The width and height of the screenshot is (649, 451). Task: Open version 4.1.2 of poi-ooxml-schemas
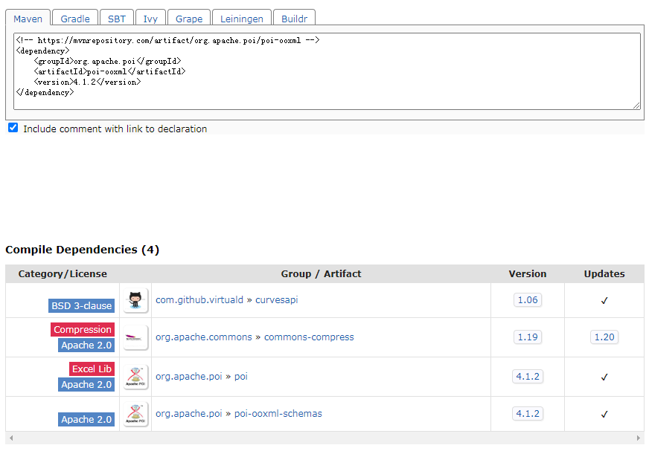tap(528, 414)
